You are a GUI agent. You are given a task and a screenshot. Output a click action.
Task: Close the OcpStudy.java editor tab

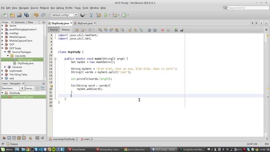[x=71, y=23]
